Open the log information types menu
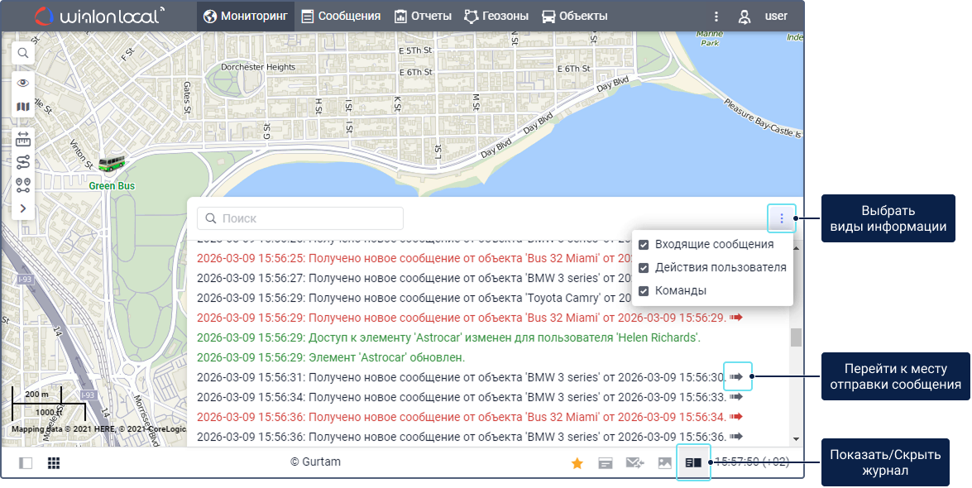 782,218
